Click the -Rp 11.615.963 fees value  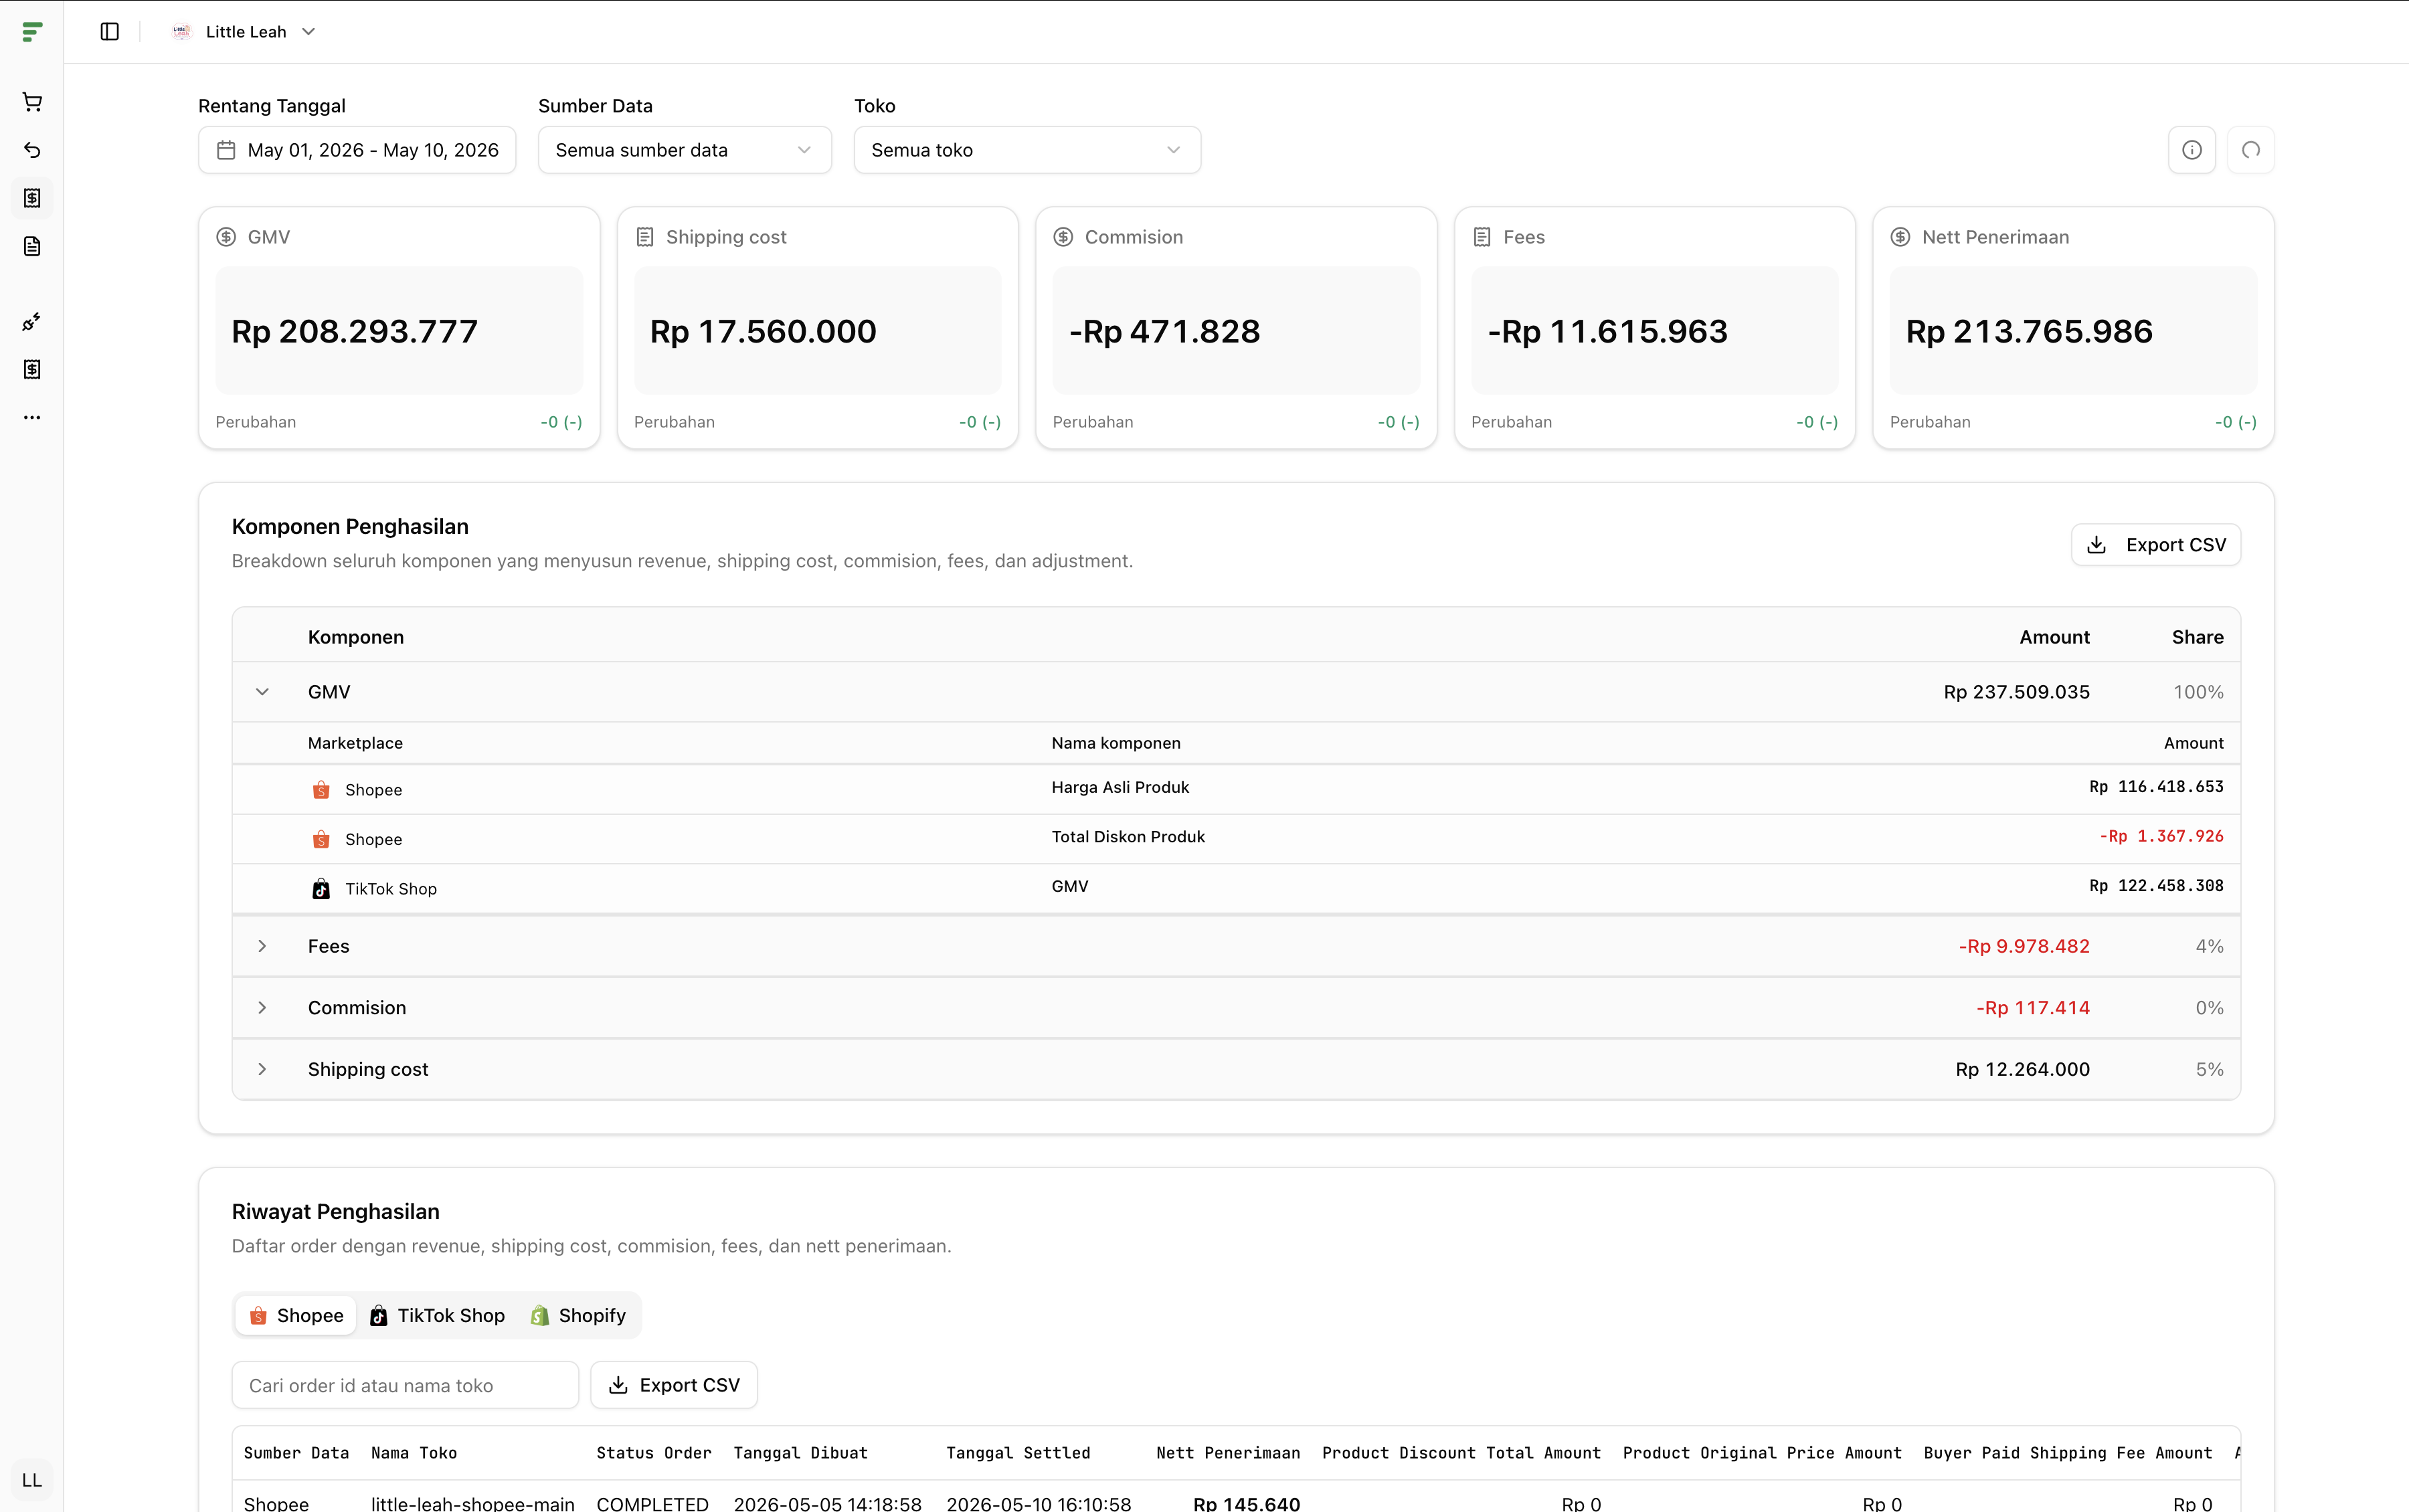[1608, 331]
